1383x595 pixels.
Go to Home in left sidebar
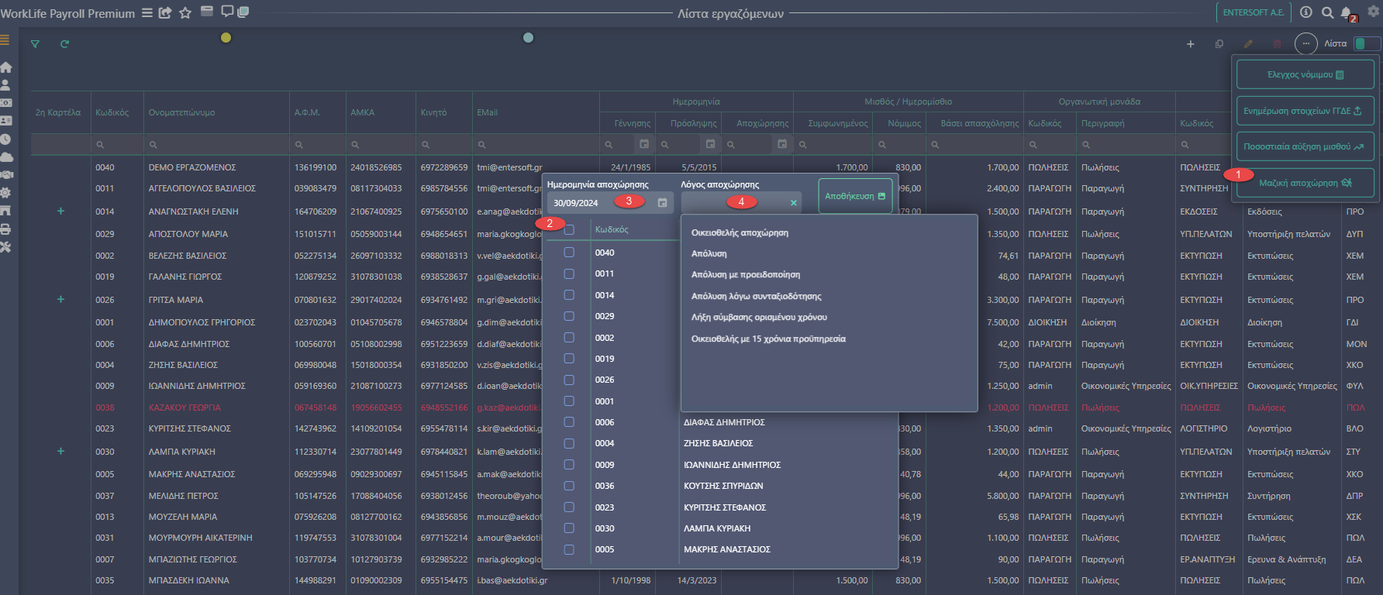tap(6, 67)
